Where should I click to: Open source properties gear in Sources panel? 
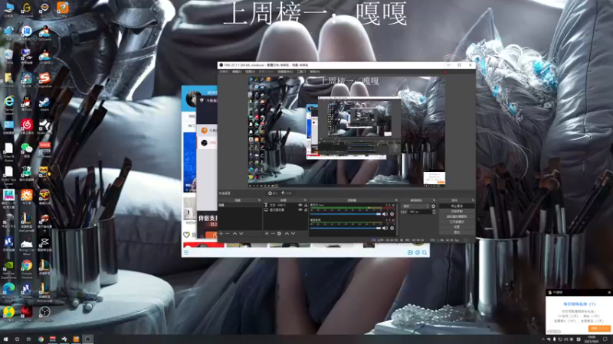[x=279, y=234]
